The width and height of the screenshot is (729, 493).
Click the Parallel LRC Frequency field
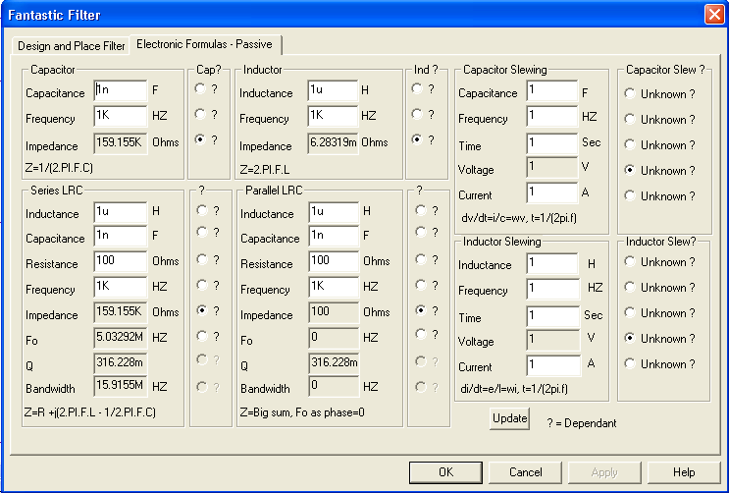(x=333, y=287)
